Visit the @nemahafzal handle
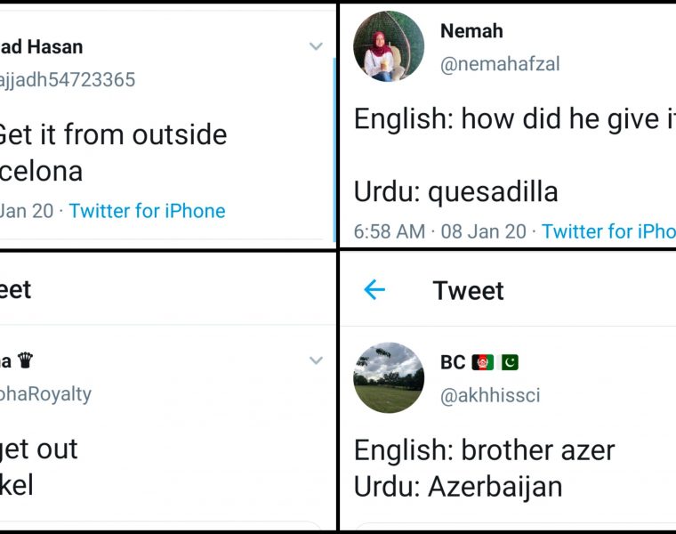Viewport: 676px width, 534px height. (500, 64)
